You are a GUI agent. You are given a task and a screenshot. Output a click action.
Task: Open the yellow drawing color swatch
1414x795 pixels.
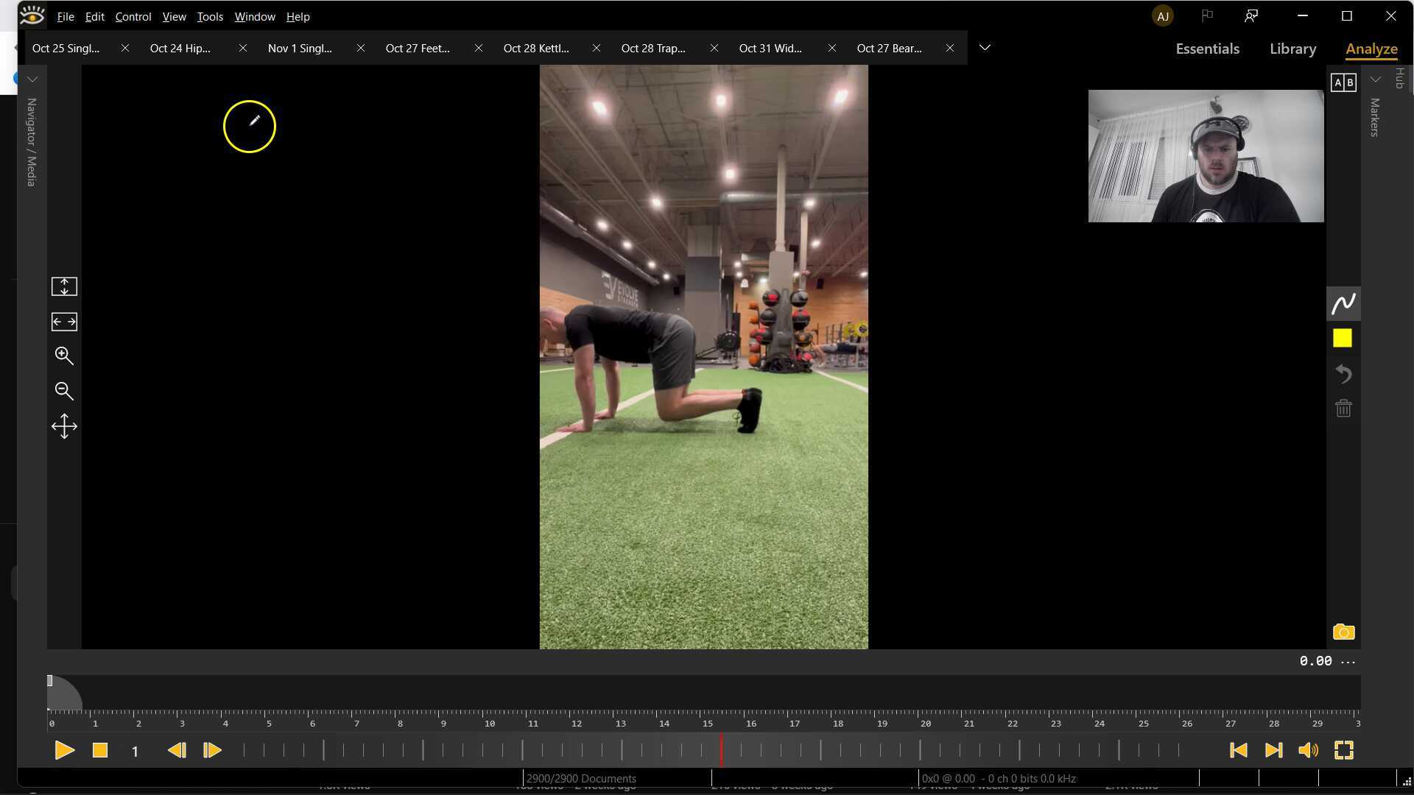pyautogui.click(x=1343, y=338)
